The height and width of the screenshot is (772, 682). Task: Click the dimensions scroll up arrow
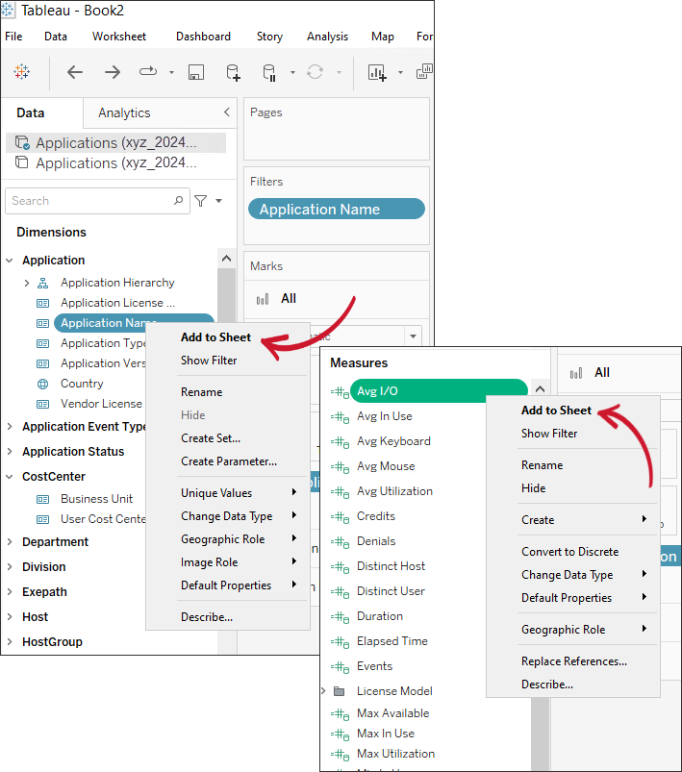point(227,259)
